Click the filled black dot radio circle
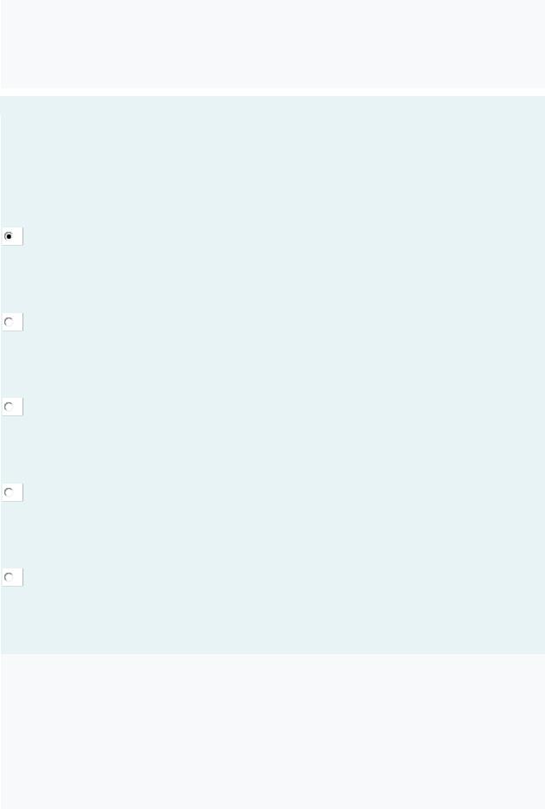 (x=9, y=236)
